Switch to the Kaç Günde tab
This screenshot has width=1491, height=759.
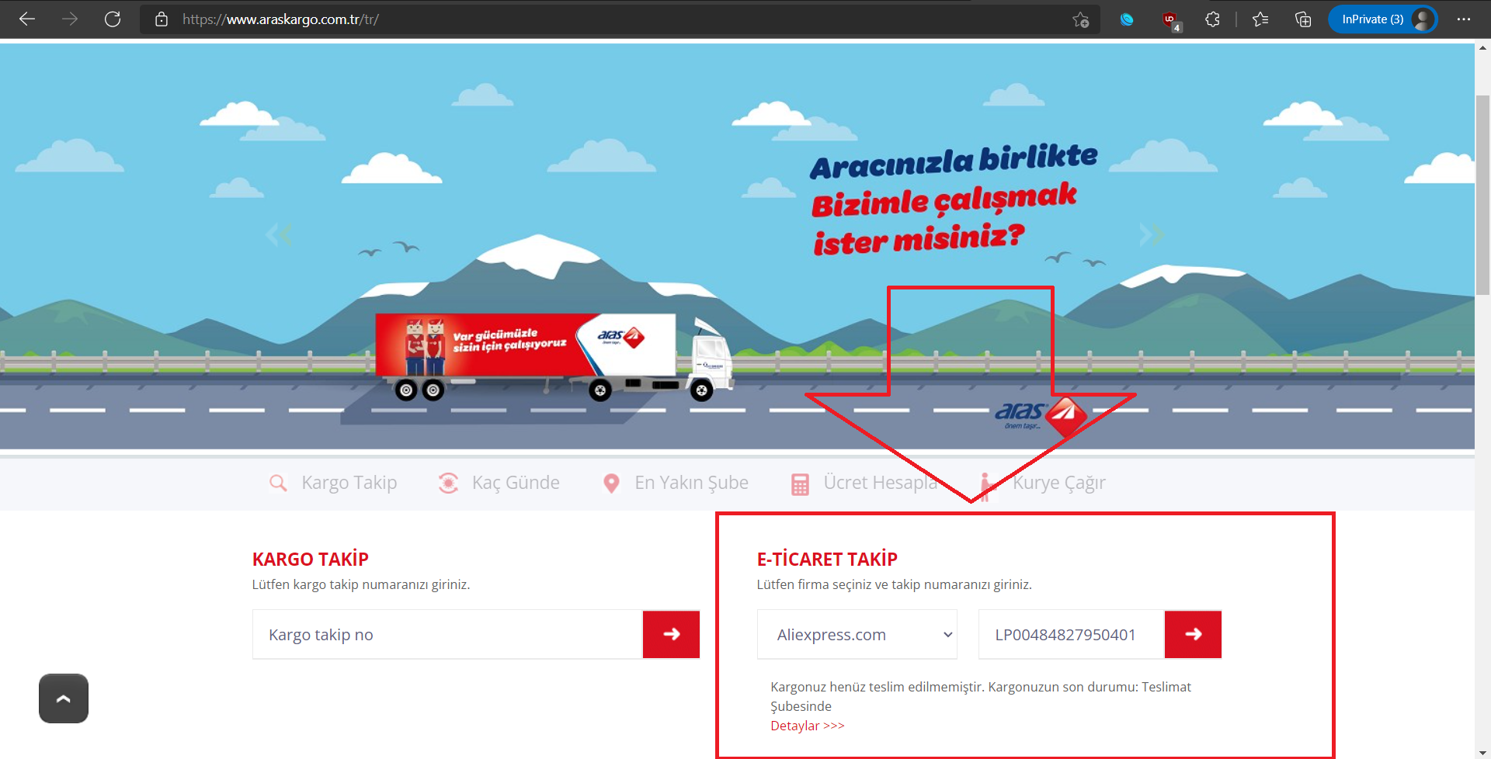tap(499, 483)
